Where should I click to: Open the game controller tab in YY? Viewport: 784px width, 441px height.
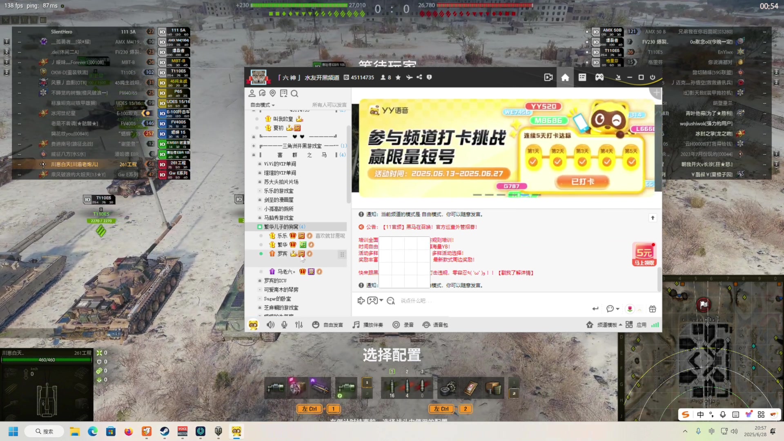599,78
